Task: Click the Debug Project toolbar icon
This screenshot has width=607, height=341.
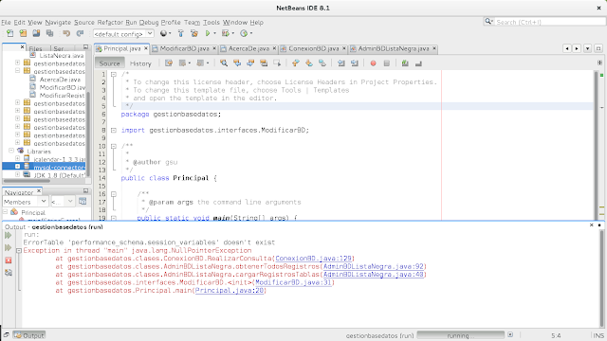Action: 226,33
